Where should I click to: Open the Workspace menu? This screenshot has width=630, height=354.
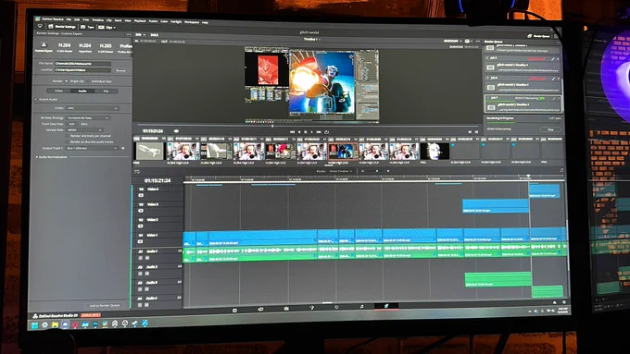point(192,22)
